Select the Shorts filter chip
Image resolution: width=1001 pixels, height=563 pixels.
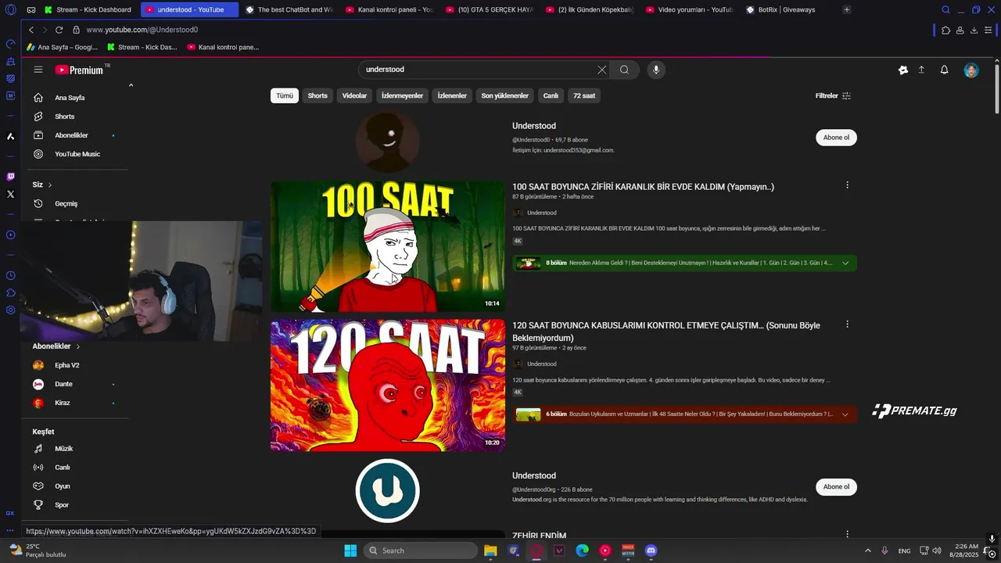point(318,95)
